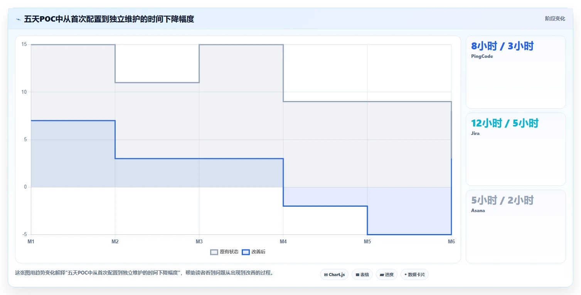Select the 表格 pill button
Image resolution: width=581 pixels, height=295 pixels.
(362, 275)
